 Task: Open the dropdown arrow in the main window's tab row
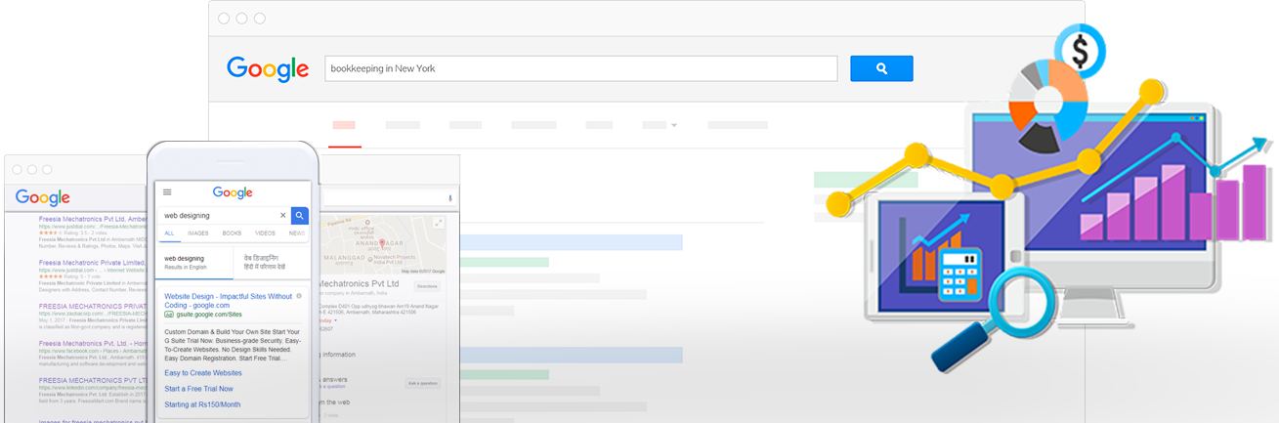(x=674, y=125)
